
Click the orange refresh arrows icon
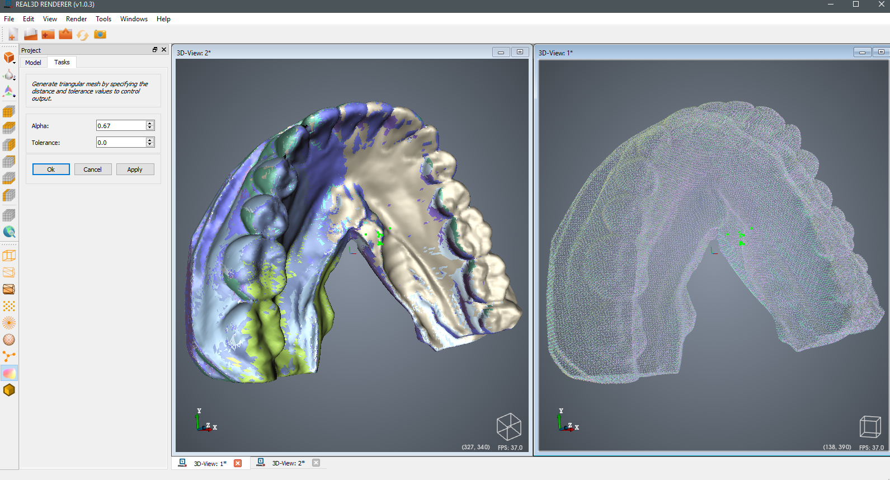point(83,35)
